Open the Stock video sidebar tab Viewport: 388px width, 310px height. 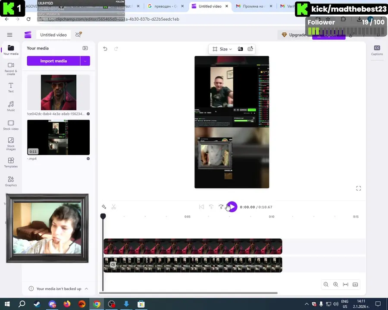tap(11, 125)
